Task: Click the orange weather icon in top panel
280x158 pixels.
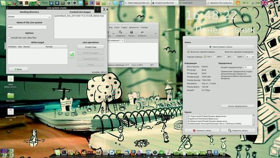Action: 238,3
